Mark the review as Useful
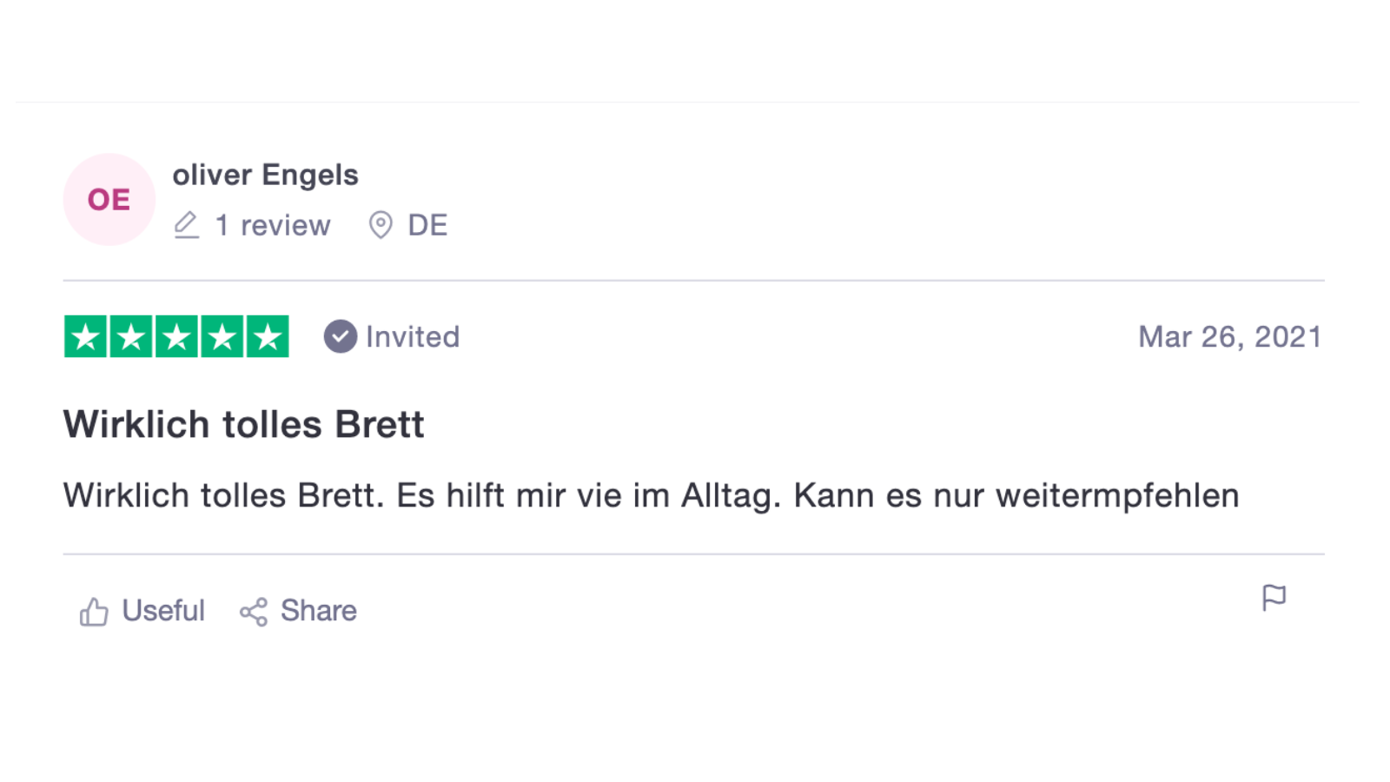The height and width of the screenshot is (782, 1390). pyautogui.click(x=142, y=611)
